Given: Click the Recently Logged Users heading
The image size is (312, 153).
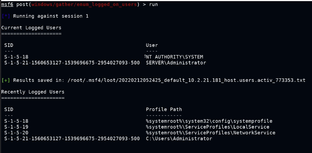Looking at the screenshot, I should (33, 92).
